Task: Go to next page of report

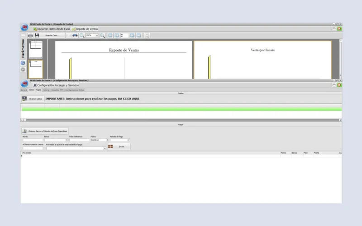Action: coord(132,35)
